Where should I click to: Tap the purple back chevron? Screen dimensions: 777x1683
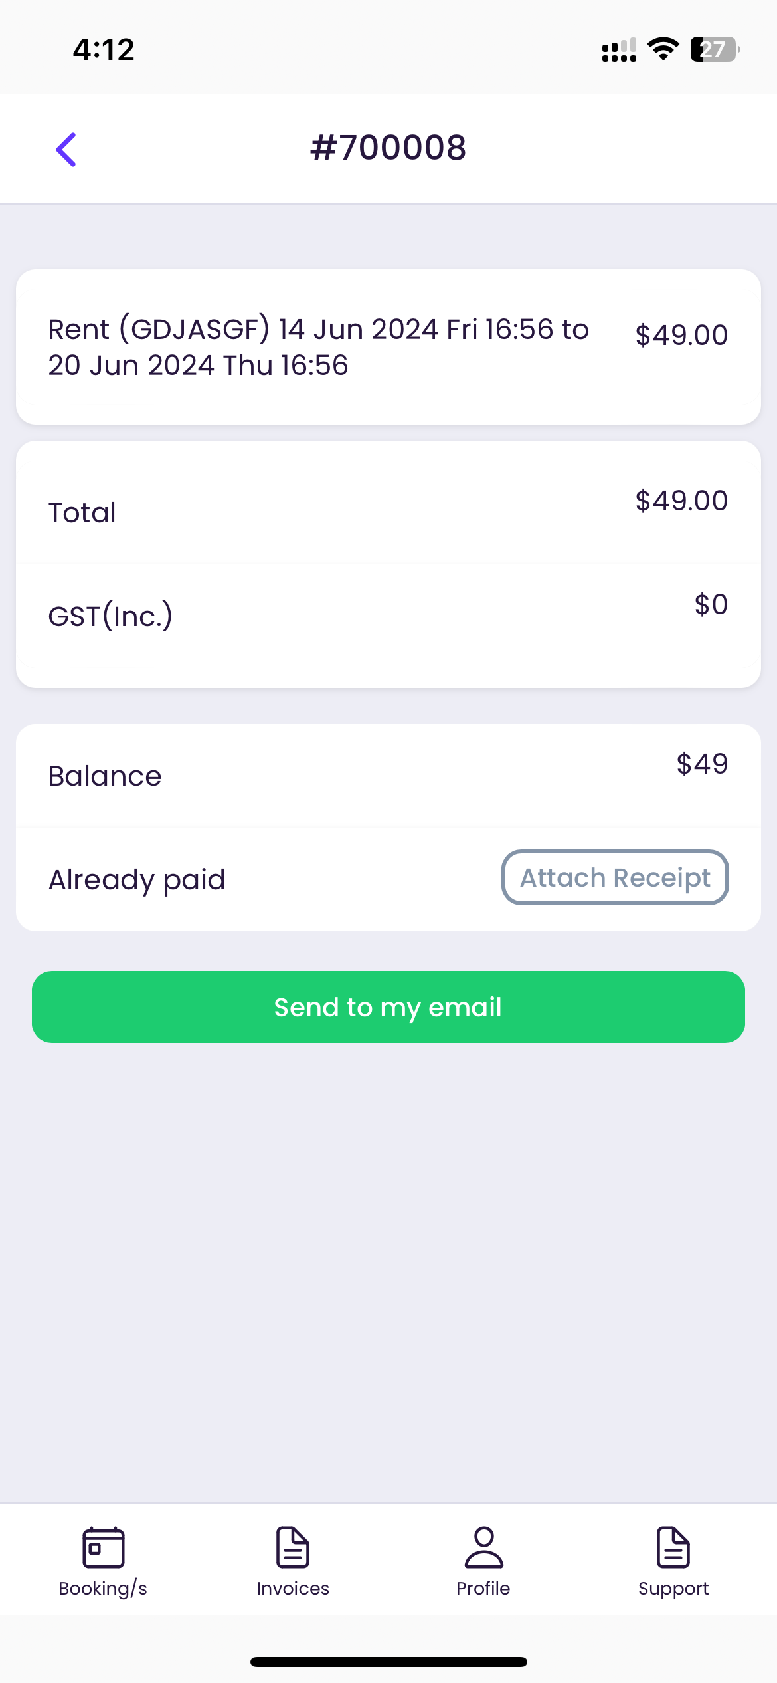[66, 149]
